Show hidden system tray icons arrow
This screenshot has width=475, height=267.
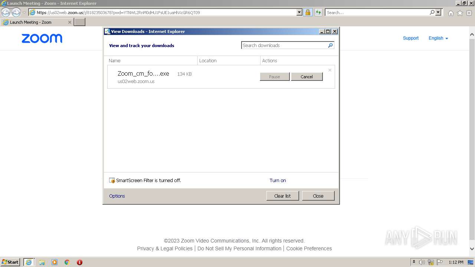pyautogui.click(x=414, y=262)
